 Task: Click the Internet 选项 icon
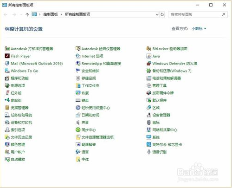78,56
